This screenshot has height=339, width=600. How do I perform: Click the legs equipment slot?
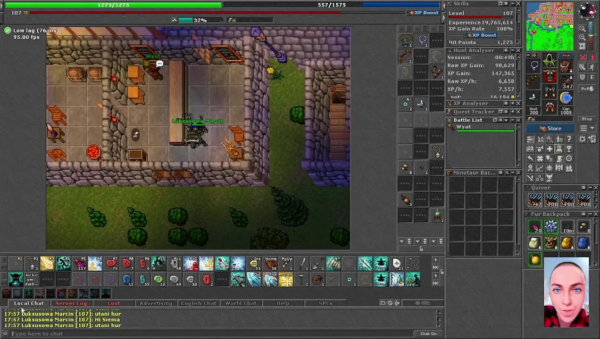click(x=550, y=92)
